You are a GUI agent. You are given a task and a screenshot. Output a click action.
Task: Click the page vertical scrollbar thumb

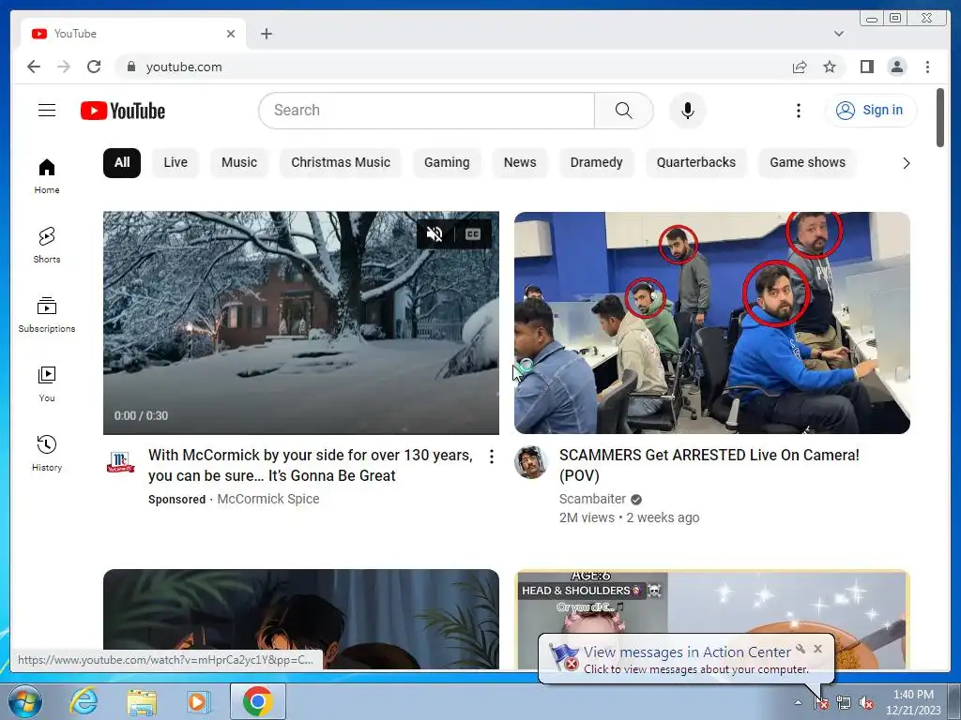point(940,117)
